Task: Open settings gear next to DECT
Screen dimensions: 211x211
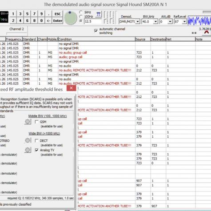Action: coord(28,140)
